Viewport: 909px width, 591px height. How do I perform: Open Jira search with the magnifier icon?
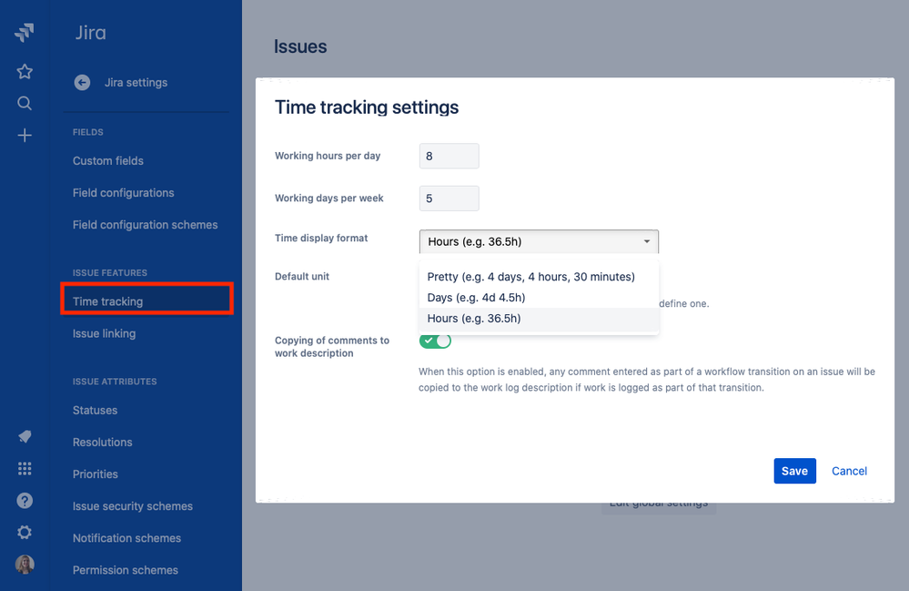(x=24, y=103)
